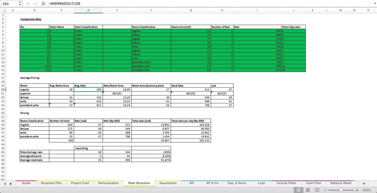Click the 'Room Area (m2)' header cell
Screen dimensions: 377x193
click(x=191, y=27)
